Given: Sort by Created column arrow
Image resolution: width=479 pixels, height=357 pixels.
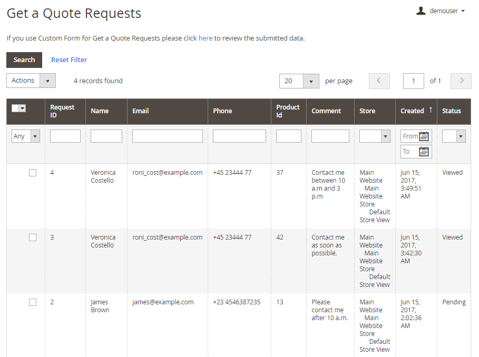Looking at the screenshot, I should pyautogui.click(x=431, y=110).
